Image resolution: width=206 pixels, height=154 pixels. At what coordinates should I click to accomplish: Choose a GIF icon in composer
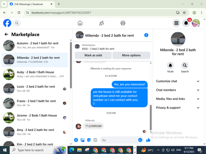click(95, 140)
